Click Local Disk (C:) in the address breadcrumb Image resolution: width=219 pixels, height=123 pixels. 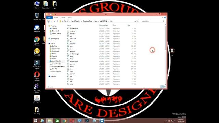point(76,21)
